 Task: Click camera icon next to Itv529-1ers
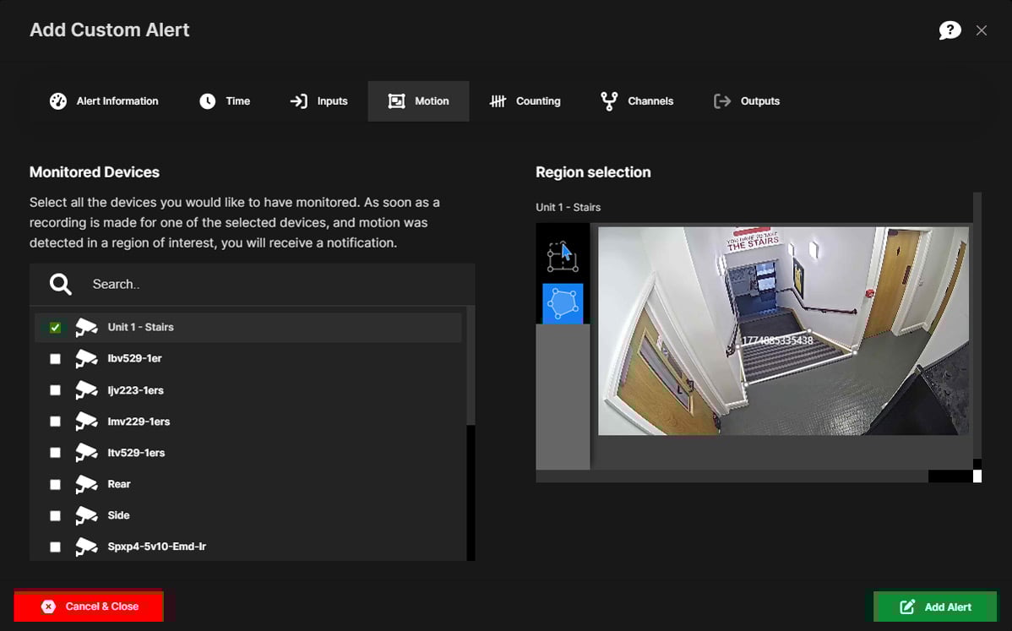pyautogui.click(x=86, y=453)
